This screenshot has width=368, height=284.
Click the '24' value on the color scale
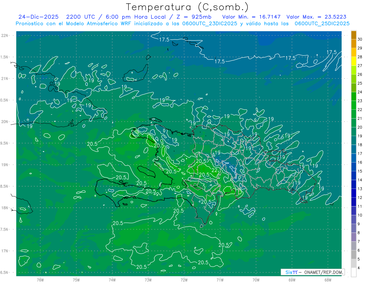[360, 92]
